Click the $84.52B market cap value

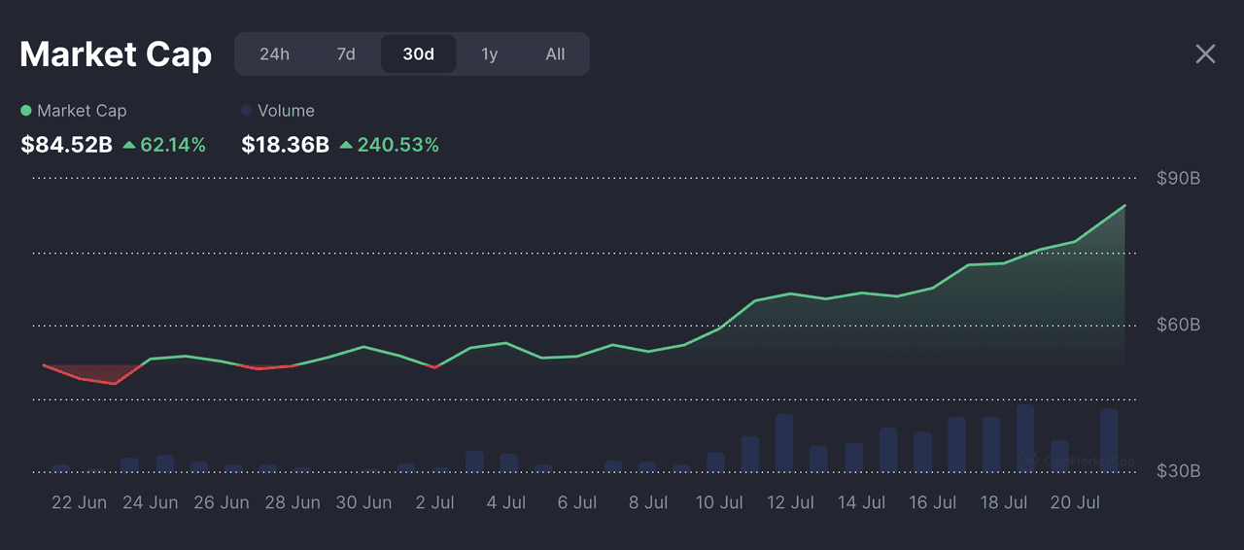66,146
